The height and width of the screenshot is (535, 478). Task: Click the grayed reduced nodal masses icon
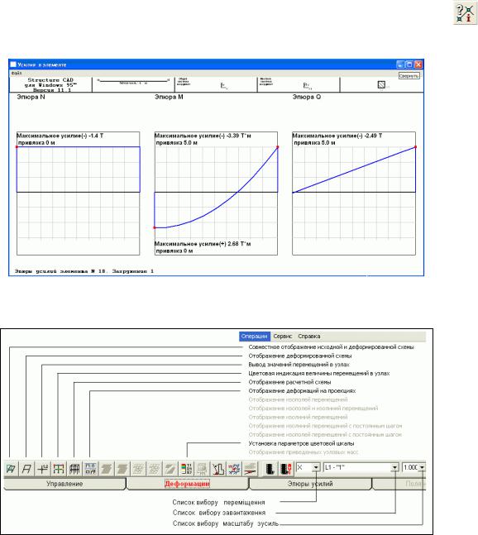coord(202,469)
